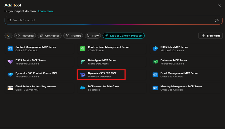The width and height of the screenshot is (225, 129).
Task: Add the Dynamics 365 ERP MCP title
Action: (x=102, y=73)
